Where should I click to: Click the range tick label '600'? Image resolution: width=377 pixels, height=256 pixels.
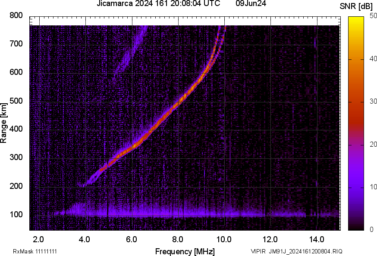tap(16, 72)
